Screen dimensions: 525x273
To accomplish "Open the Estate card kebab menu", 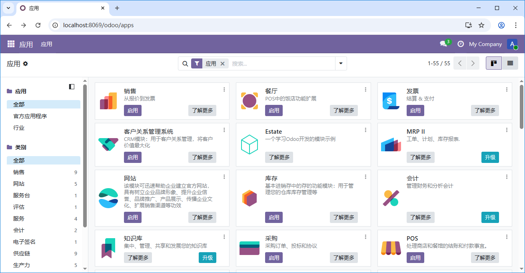I will point(365,130).
